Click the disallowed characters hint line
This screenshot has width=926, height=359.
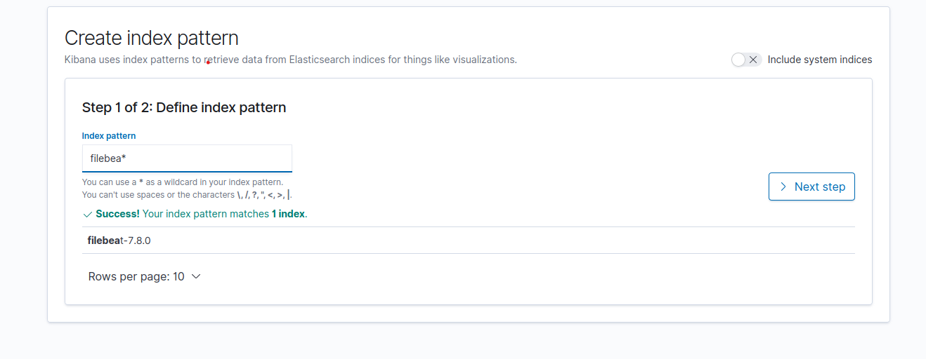186,195
